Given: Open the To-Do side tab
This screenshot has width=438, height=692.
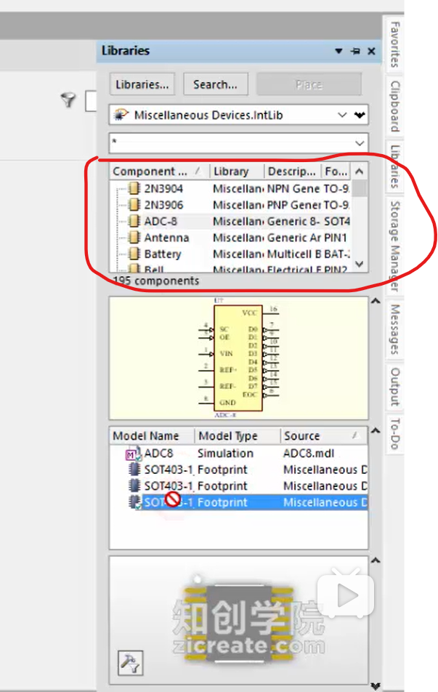Looking at the screenshot, I should (395, 433).
